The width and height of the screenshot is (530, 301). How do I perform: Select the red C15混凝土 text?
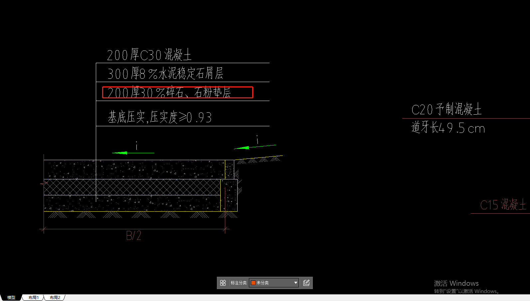click(x=503, y=204)
